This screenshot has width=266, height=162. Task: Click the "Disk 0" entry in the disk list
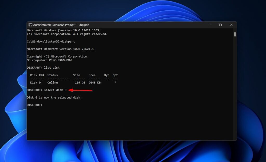[36, 82]
